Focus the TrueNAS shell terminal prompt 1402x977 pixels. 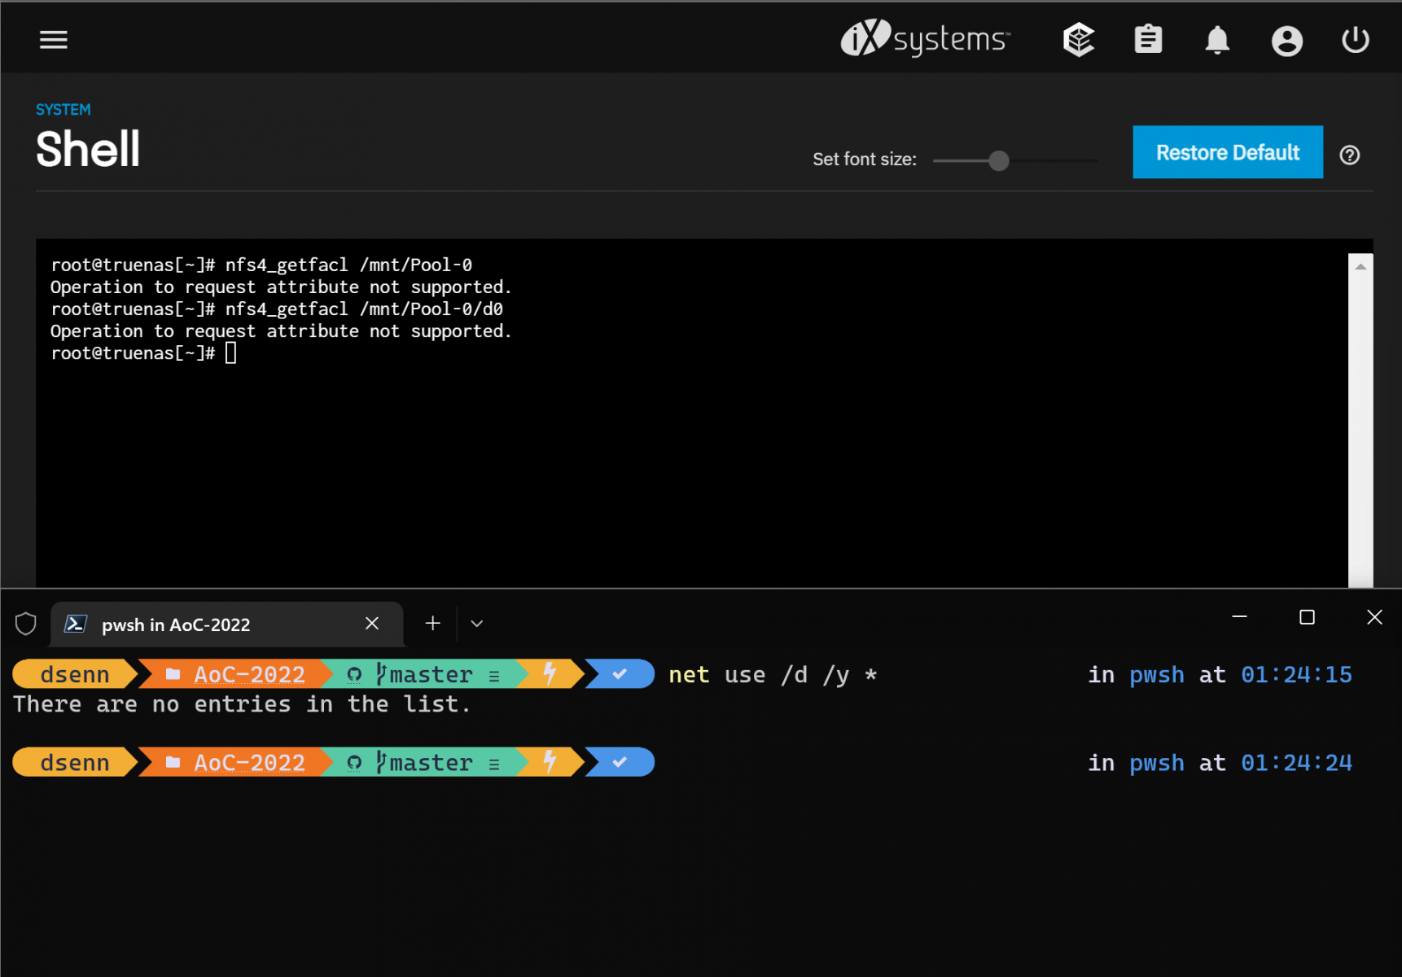[231, 353]
